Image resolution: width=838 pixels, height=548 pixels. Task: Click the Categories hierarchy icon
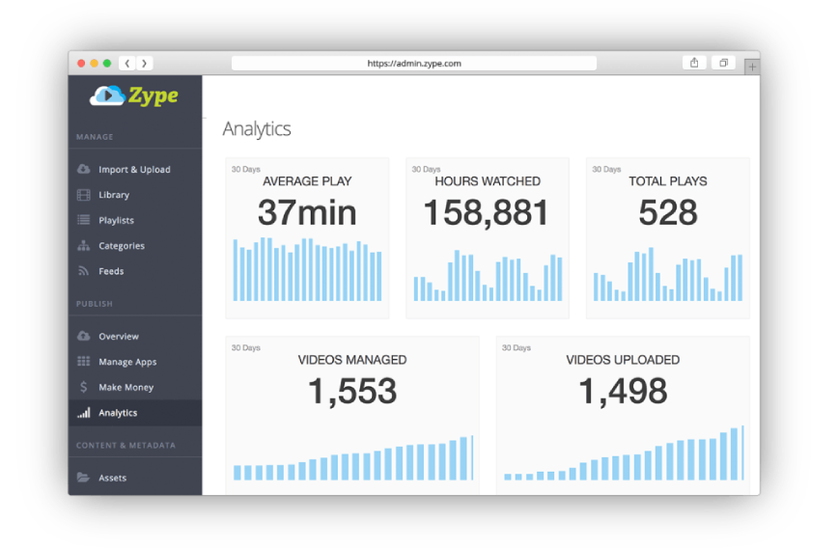(84, 246)
